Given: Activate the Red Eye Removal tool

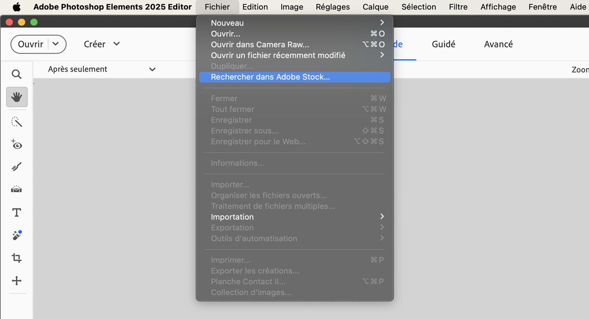Looking at the screenshot, I should click(17, 144).
